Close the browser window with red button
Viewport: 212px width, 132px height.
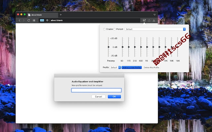click(18, 15)
